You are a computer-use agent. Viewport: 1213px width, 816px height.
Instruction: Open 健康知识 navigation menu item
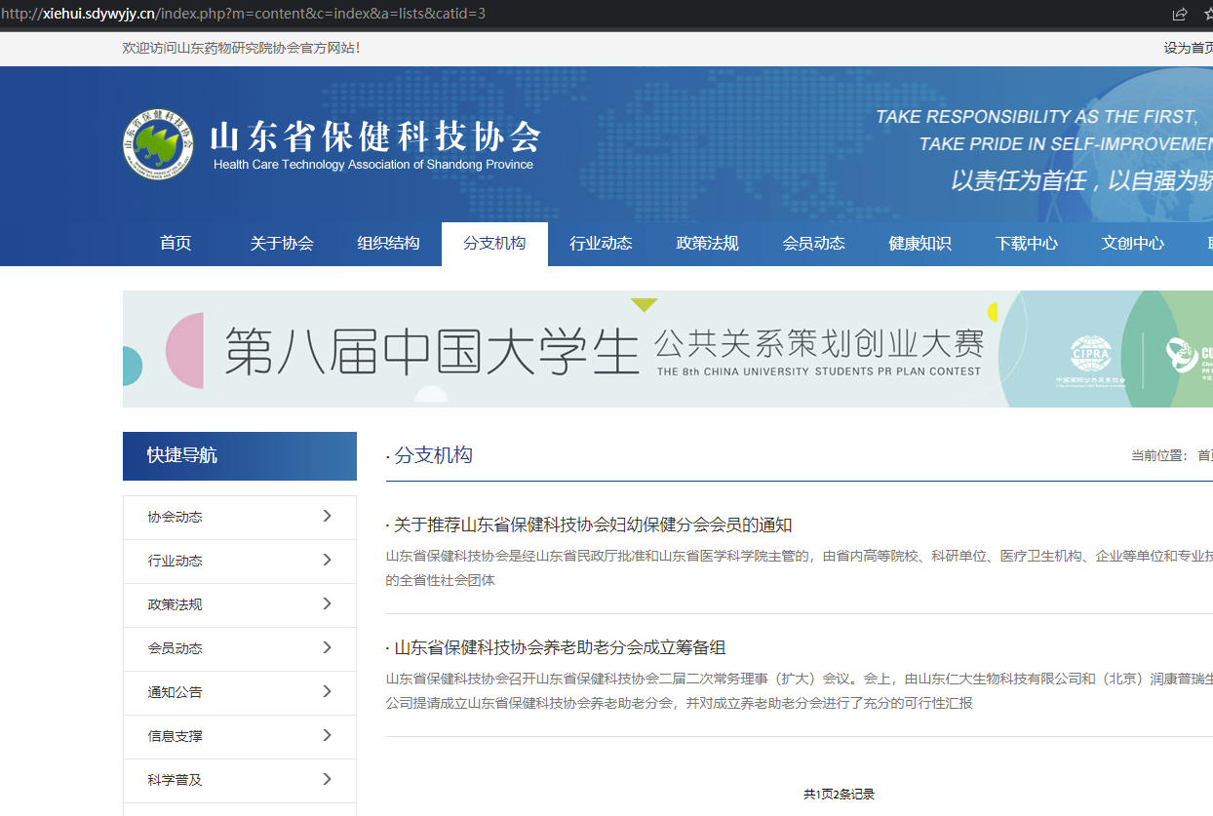pyautogui.click(x=920, y=244)
